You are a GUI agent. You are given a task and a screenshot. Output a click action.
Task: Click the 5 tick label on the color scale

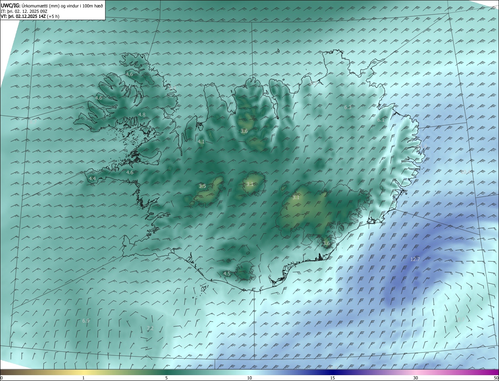click(x=166, y=378)
